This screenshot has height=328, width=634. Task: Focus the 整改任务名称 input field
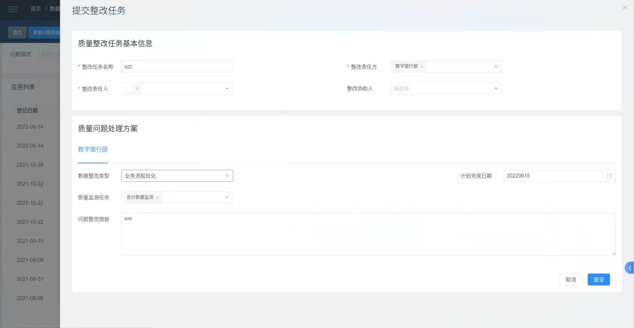[177, 66]
